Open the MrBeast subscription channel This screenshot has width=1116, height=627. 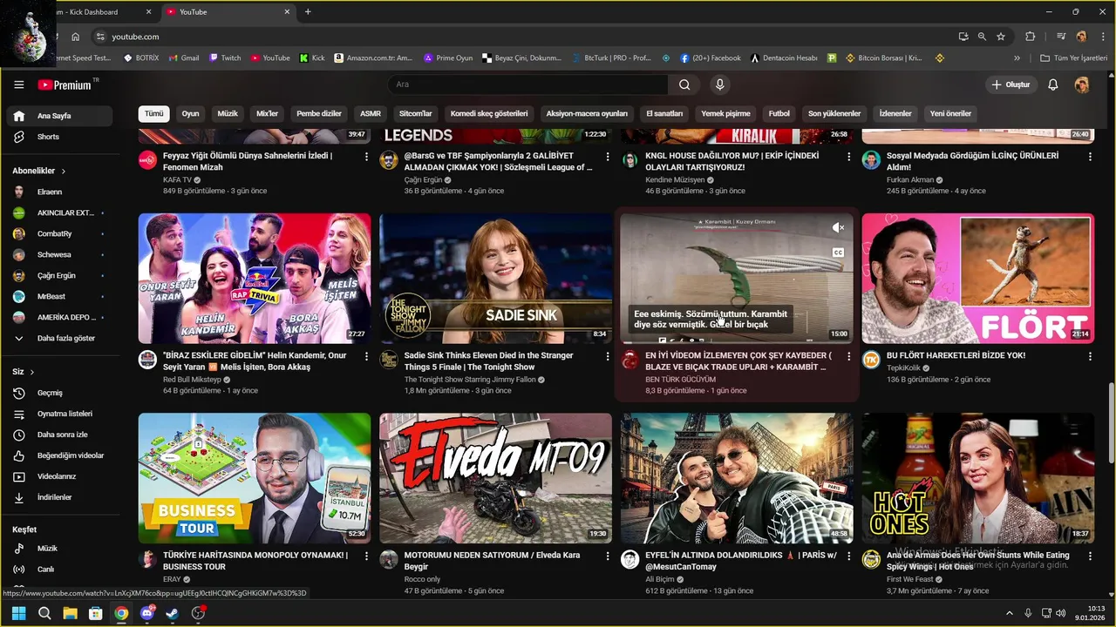click(x=59, y=296)
